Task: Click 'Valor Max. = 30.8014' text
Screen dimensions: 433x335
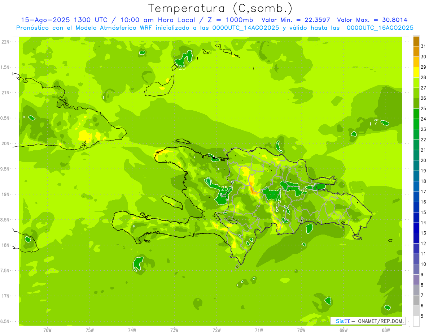Action: click(372, 20)
